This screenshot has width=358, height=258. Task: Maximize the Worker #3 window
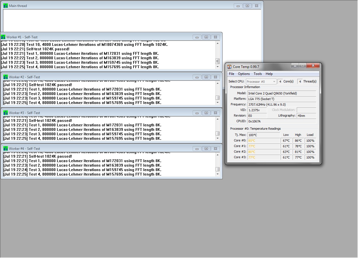[206, 113]
